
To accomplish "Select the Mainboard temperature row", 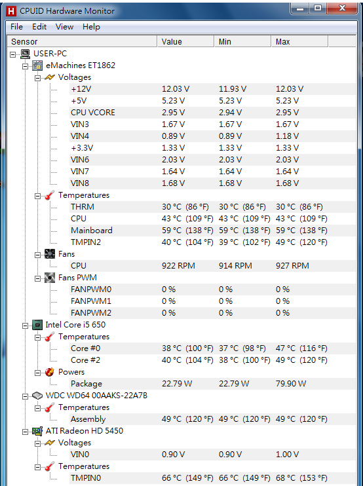I will click(213, 231).
